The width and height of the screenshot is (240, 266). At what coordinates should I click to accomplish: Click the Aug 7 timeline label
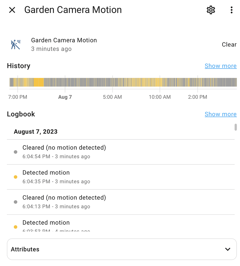(65, 97)
